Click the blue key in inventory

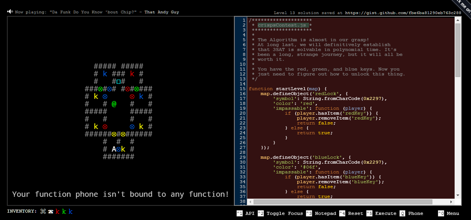[71, 211]
